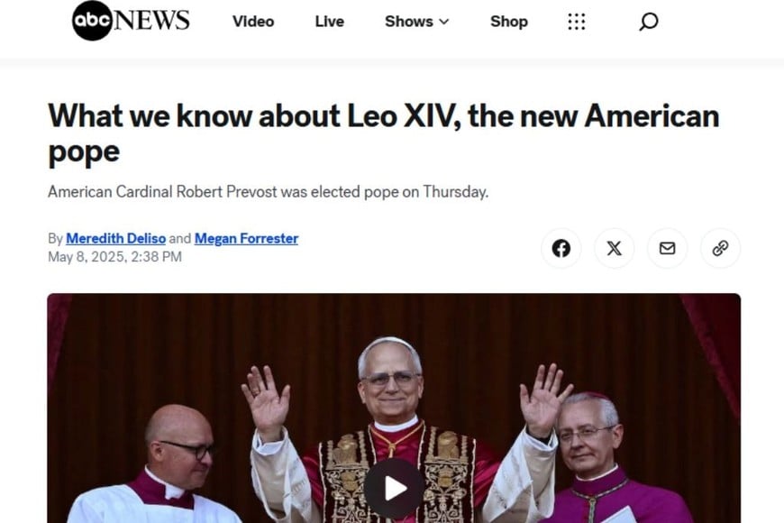Click the Leo XIV article headline
The width and height of the screenshot is (784, 523).
384,133
